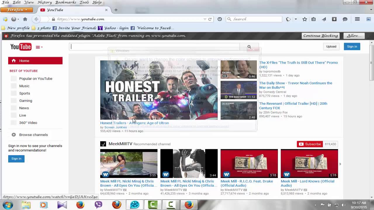Viewport: 374px width, 210px height.
Task: Click the Upload button
Action: 331,46
